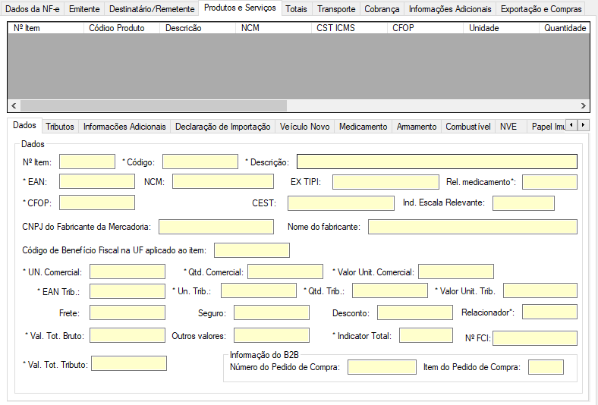The image size is (598, 405).
Task: Focus the Nº Item input field
Action: pos(87,162)
